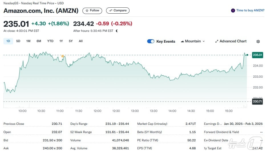Image resolution: width=265 pixels, height=153 pixels.
Task: Select the 1D time range tab
Action: pyautogui.click(x=8, y=41)
